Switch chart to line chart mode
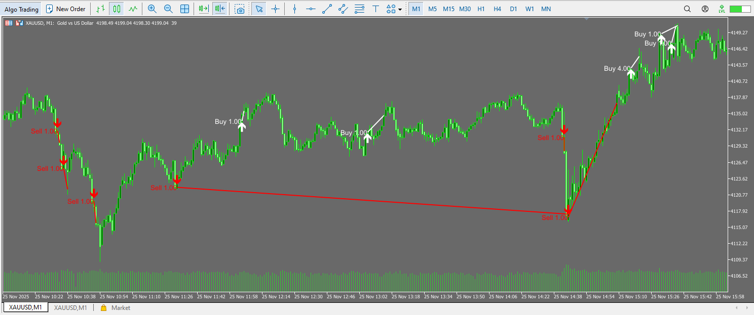Viewport: 754px width, 315px height. pos(133,9)
